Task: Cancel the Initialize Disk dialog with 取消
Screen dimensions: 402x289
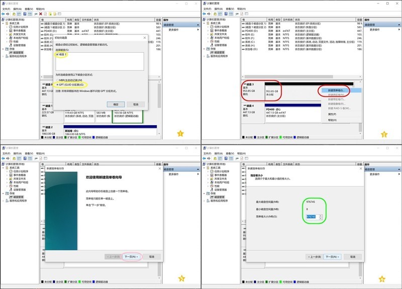Action: pos(136,105)
